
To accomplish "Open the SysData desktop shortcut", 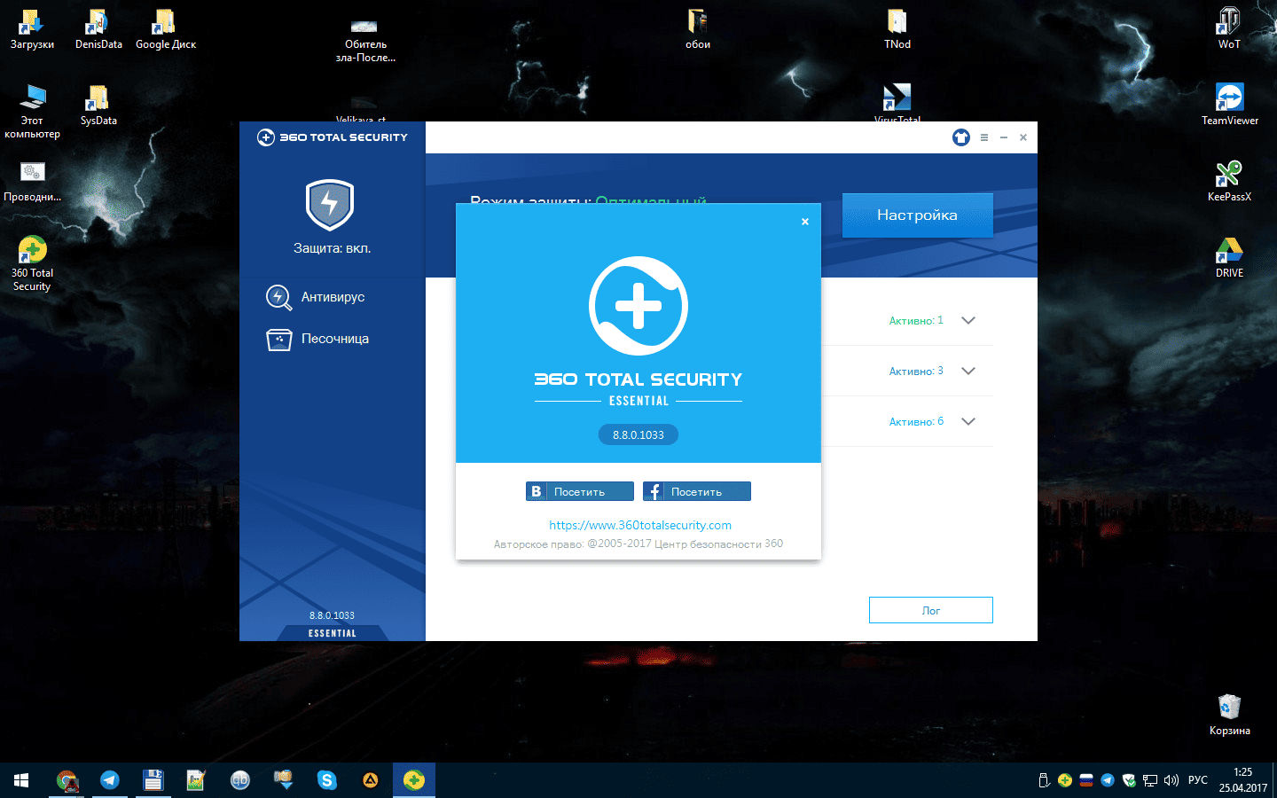I will 98,106.
